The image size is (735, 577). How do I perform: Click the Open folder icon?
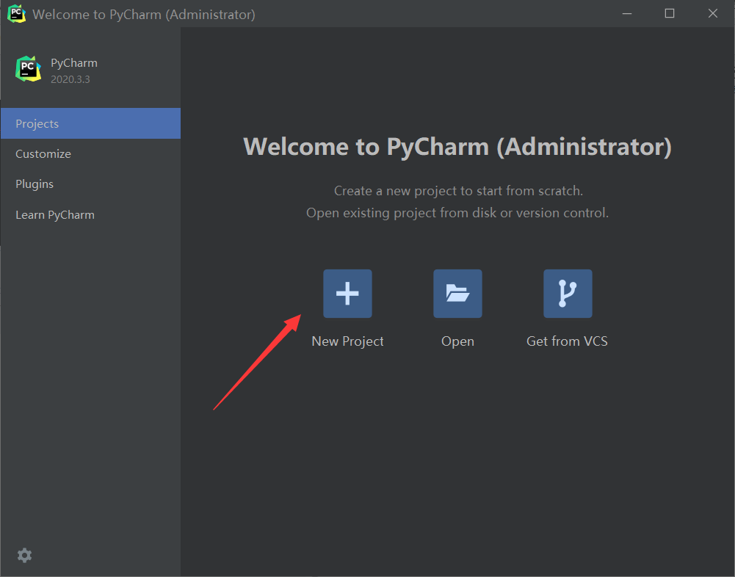point(457,294)
